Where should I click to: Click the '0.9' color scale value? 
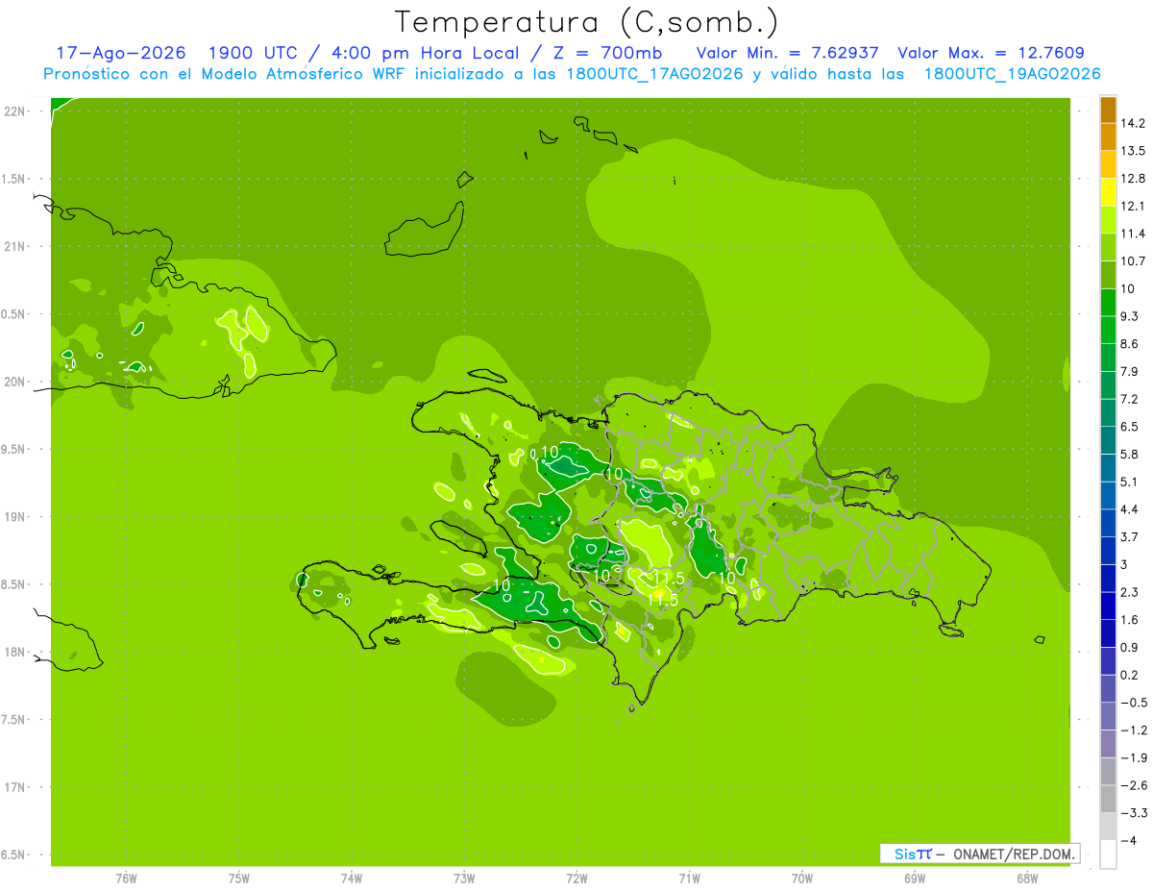(x=1130, y=647)
